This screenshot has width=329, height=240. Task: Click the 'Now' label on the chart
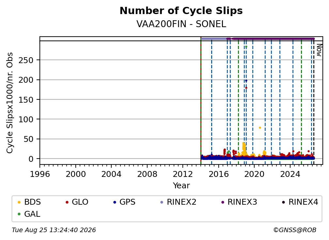pyautogui.click(x=319, y=50)
